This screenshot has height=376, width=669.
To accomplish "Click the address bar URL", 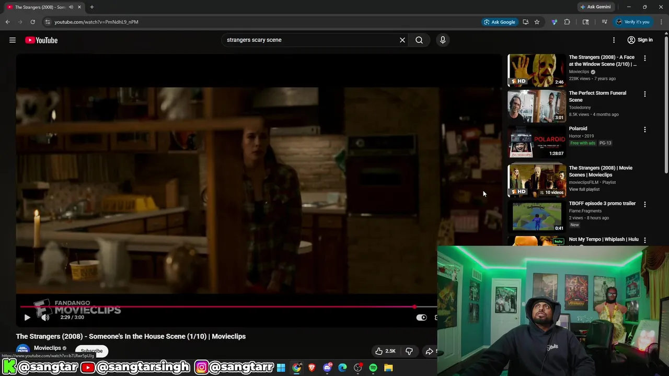I will click(x=96, y=22).
